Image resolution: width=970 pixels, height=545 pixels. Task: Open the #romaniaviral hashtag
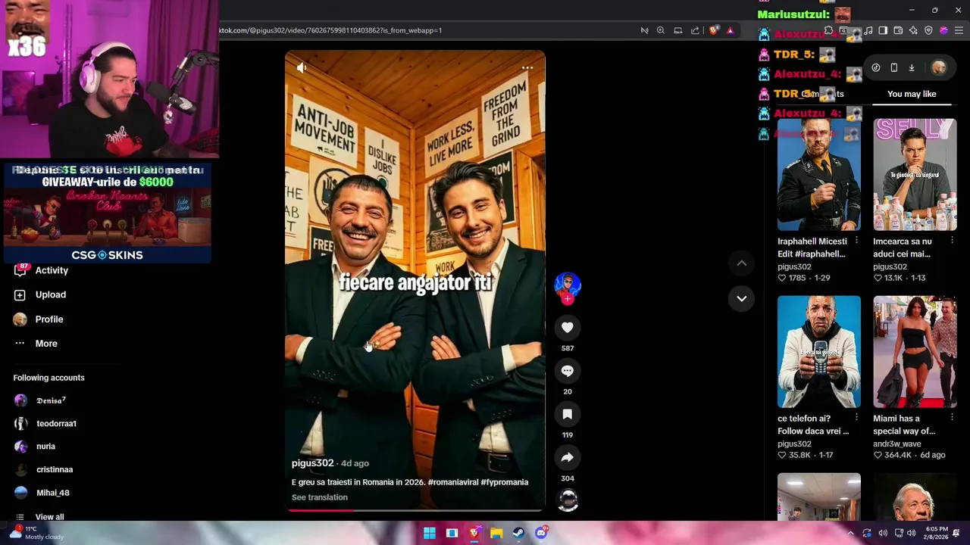pyautogui.click(x=452, y=482)
